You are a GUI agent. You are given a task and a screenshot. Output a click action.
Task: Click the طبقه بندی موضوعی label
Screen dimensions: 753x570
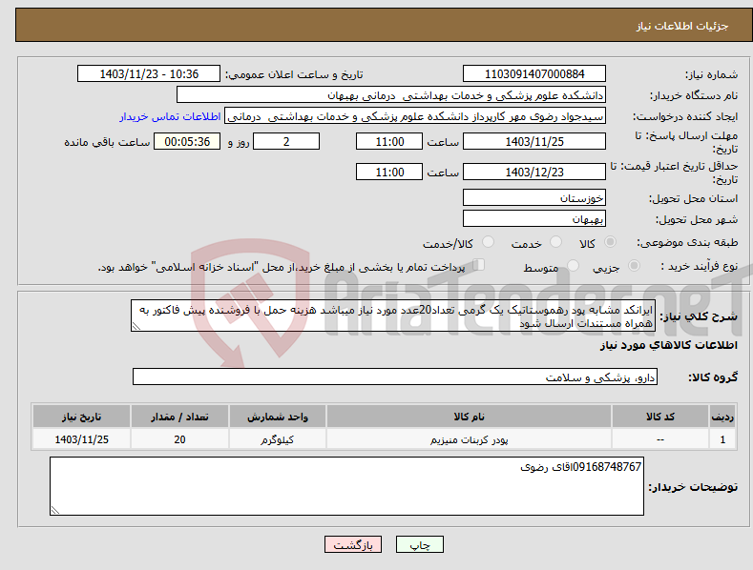pos(687,243)
